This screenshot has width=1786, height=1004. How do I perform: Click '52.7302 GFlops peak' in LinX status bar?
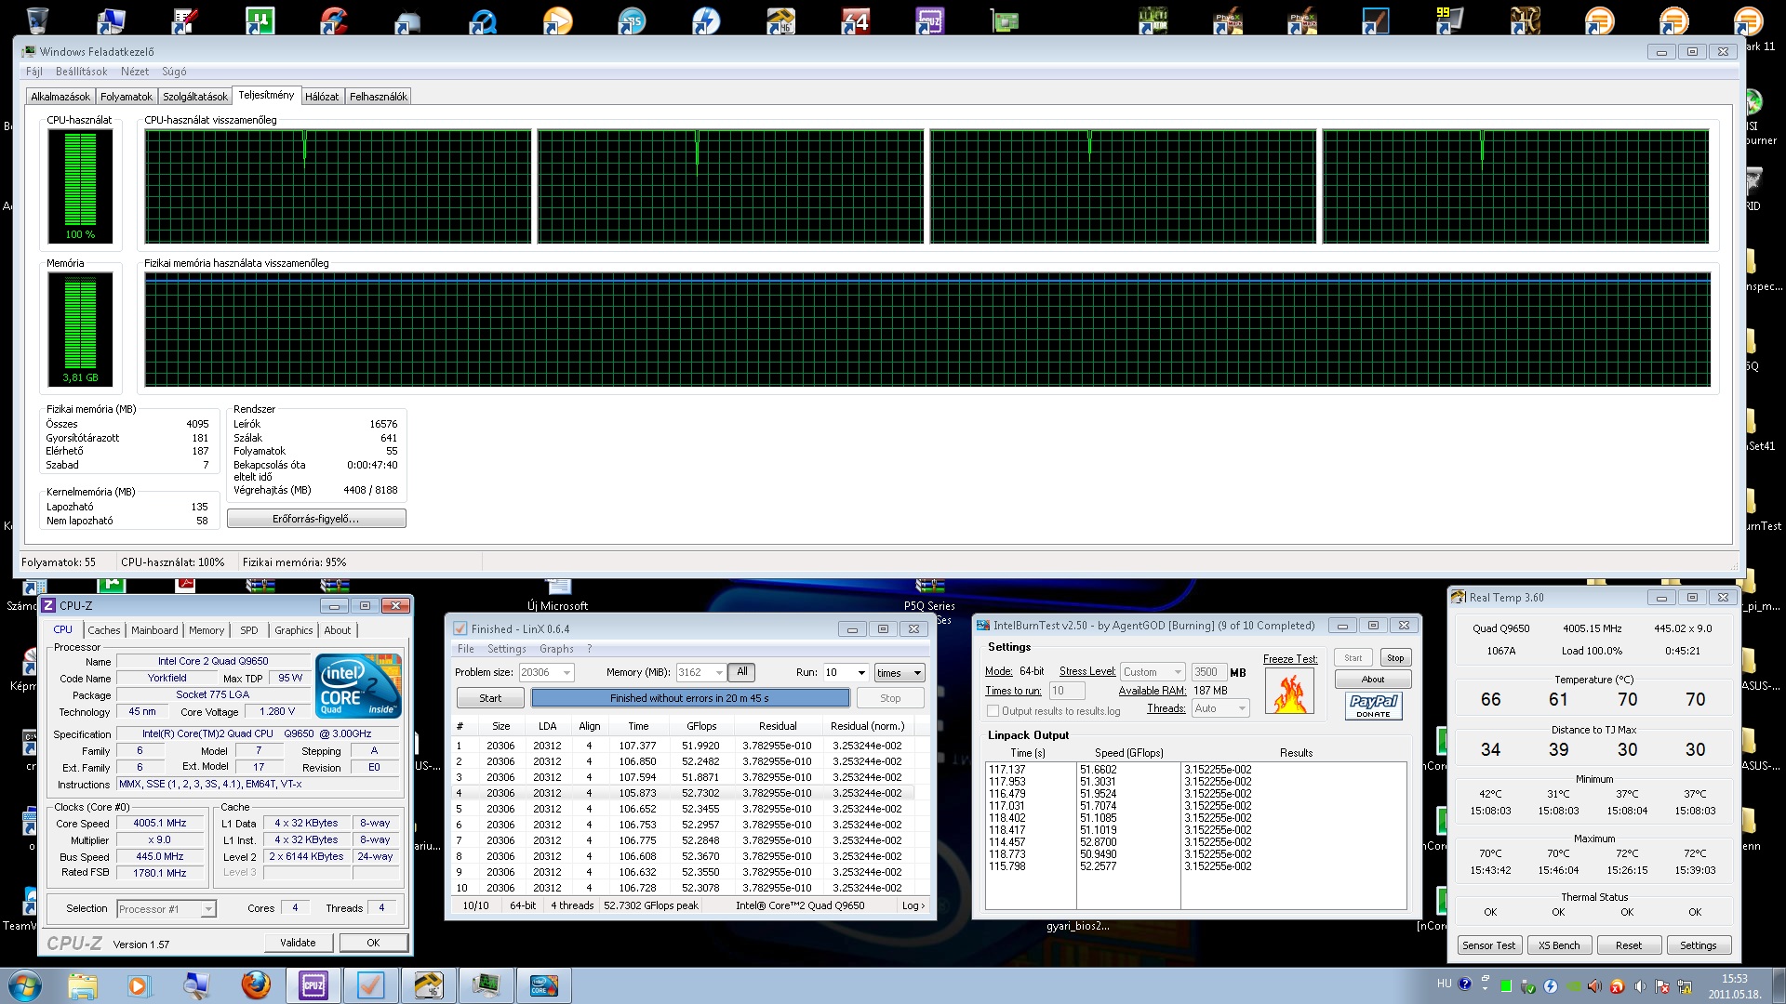[x=651, y=905]
